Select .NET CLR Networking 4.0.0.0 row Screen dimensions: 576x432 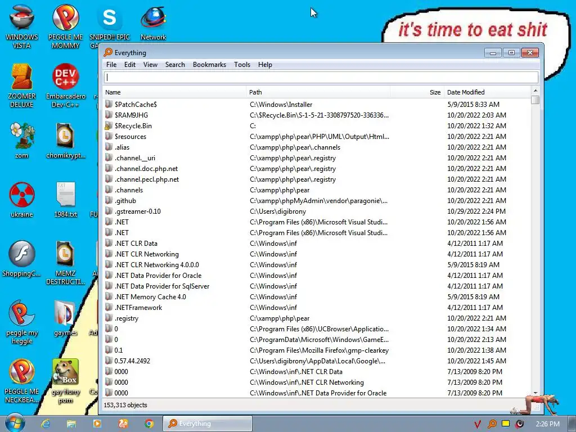coord(317,264)
